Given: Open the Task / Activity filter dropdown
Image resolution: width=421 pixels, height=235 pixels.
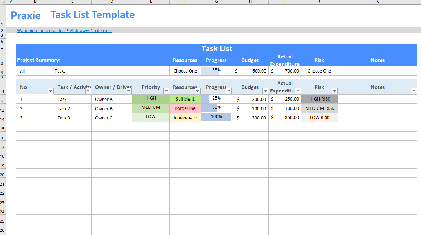Looking at the screenshot, I should [x=88, y=91].
